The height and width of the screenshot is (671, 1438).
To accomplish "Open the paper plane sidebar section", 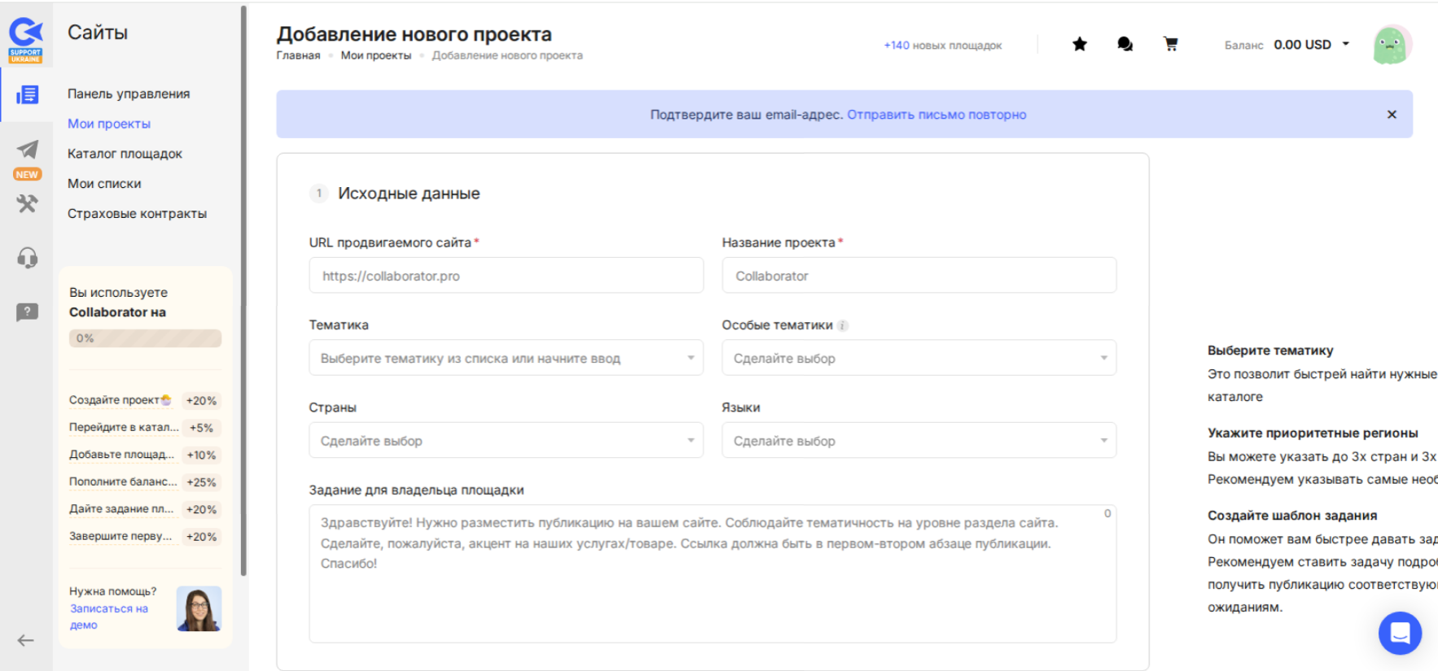I will coord(27,150).
